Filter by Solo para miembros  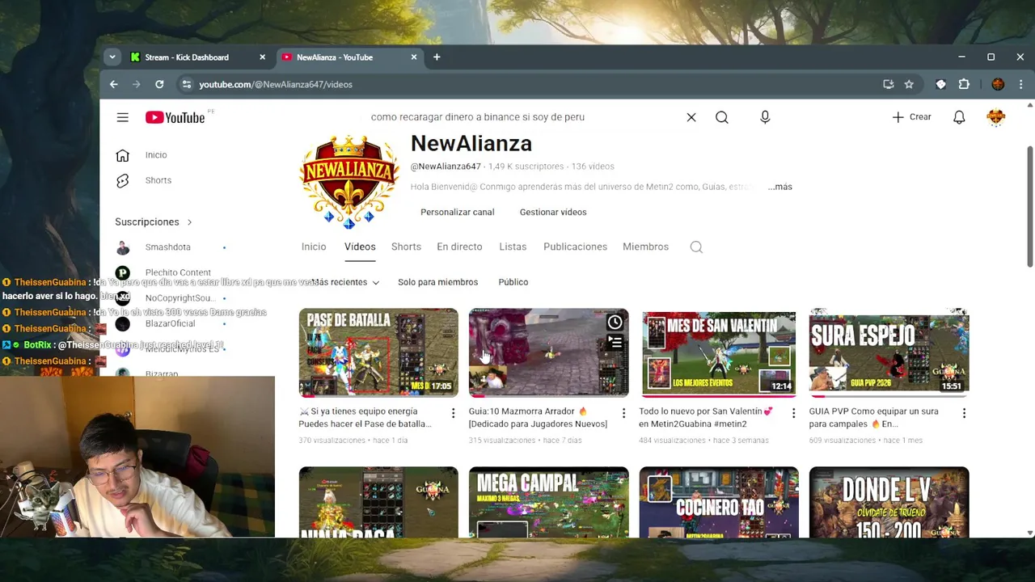tap(437, 282)
